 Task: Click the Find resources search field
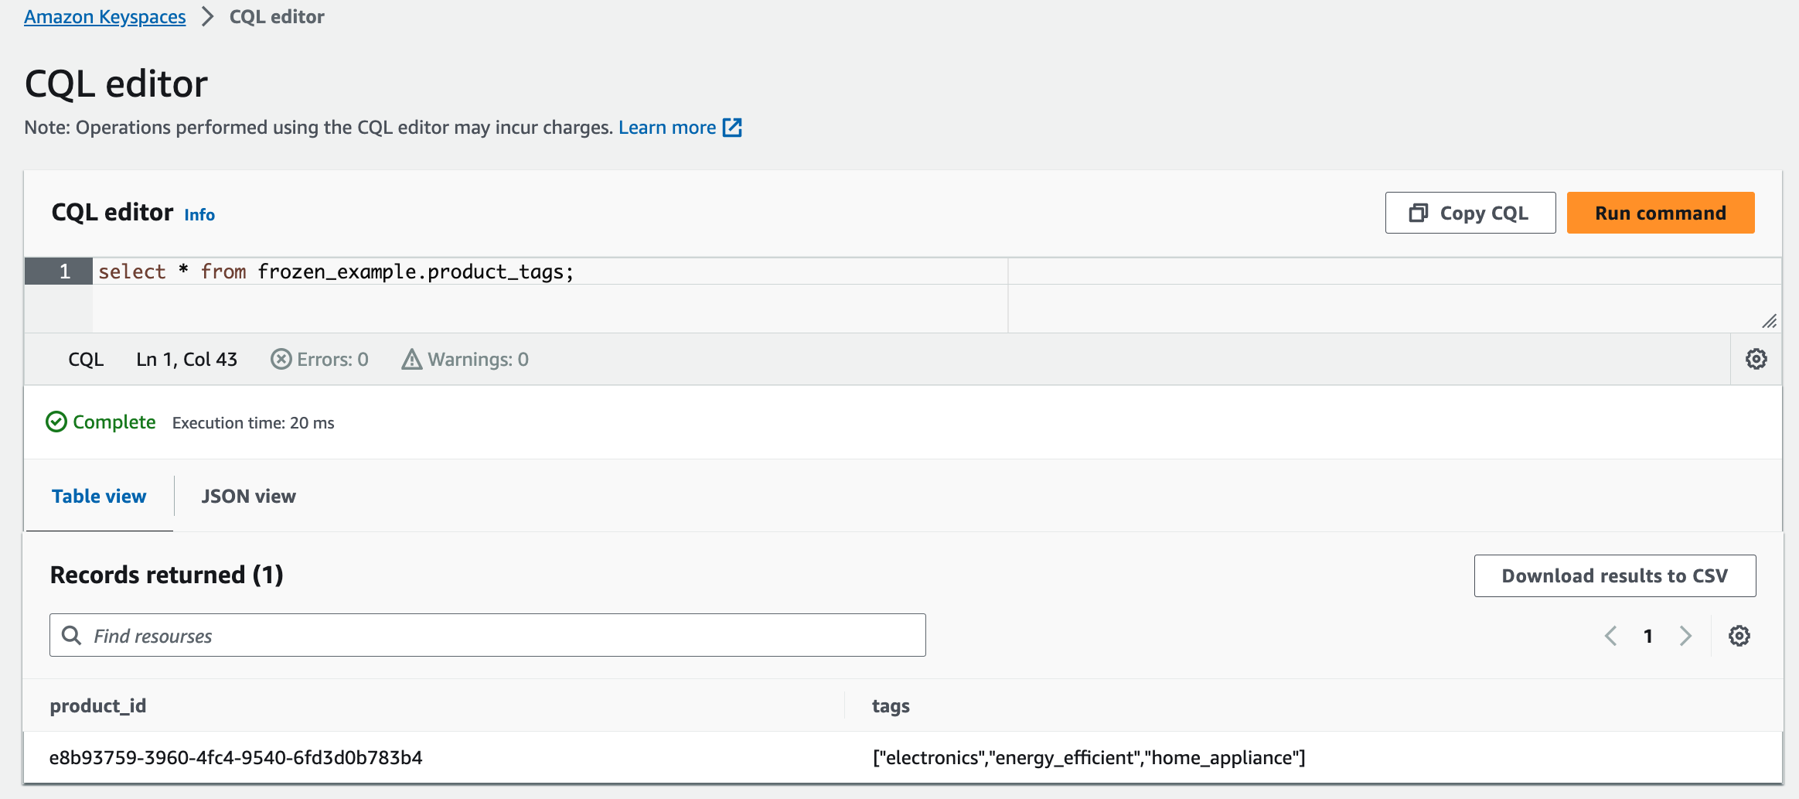pos(503,636)
